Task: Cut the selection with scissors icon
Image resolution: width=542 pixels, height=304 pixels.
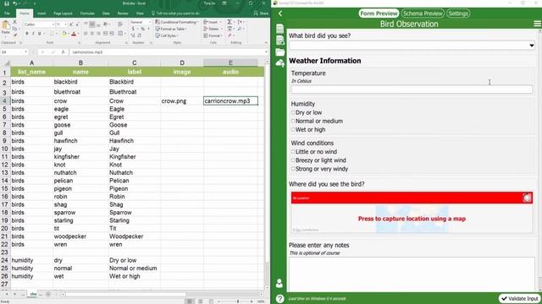Action: point(15,22)
